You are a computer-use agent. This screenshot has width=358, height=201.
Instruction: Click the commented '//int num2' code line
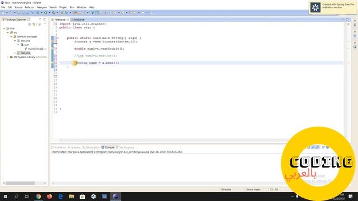click(x=96, y=56)
